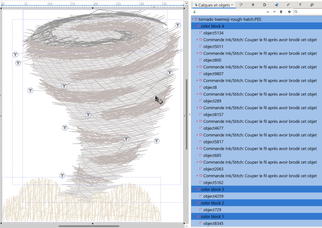This screenshot has width=322, height=228.
Task: Select Commande Ink/Stitch row above object2063
Action: coord(256,162)
